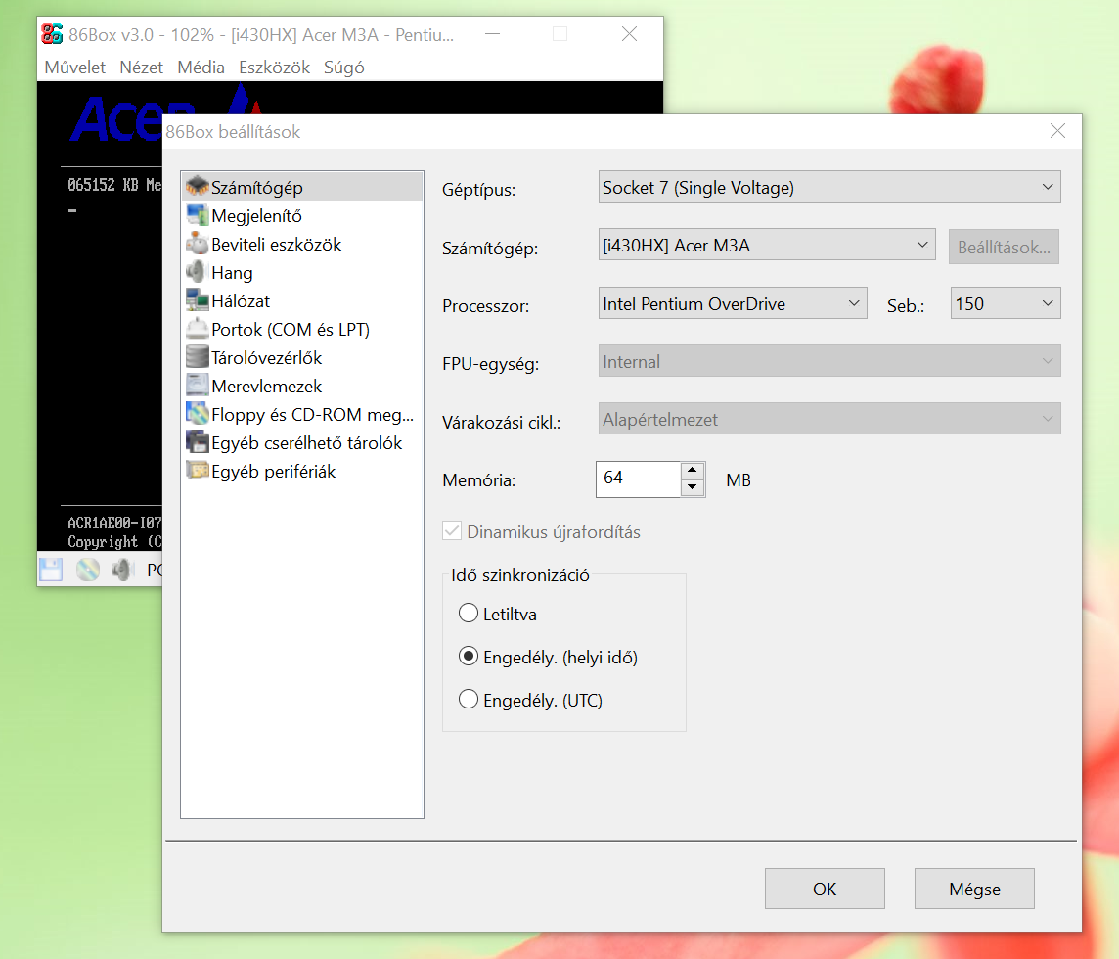Screen dimensions: 1119x959
Task: Click the CD-ROM status bar icon
Action: pos(87,570)
